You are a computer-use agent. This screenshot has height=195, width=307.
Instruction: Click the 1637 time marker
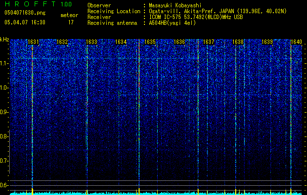[209, 42]
